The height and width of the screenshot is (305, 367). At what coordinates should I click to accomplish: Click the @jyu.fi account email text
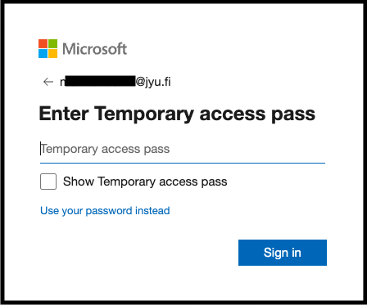click(116, 82)
